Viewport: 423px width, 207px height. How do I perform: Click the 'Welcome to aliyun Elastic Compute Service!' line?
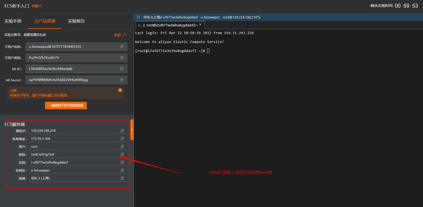[x=179, y=42]
